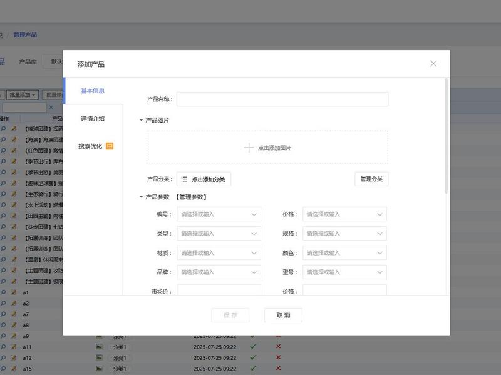Image resolution: width=501 pixels, height=375 pixels.
Task: Preview product a9
Action: point(3,336)
